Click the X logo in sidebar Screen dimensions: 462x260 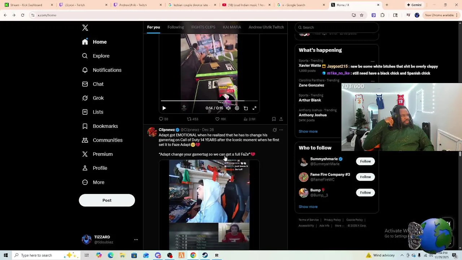coord(85,28)
